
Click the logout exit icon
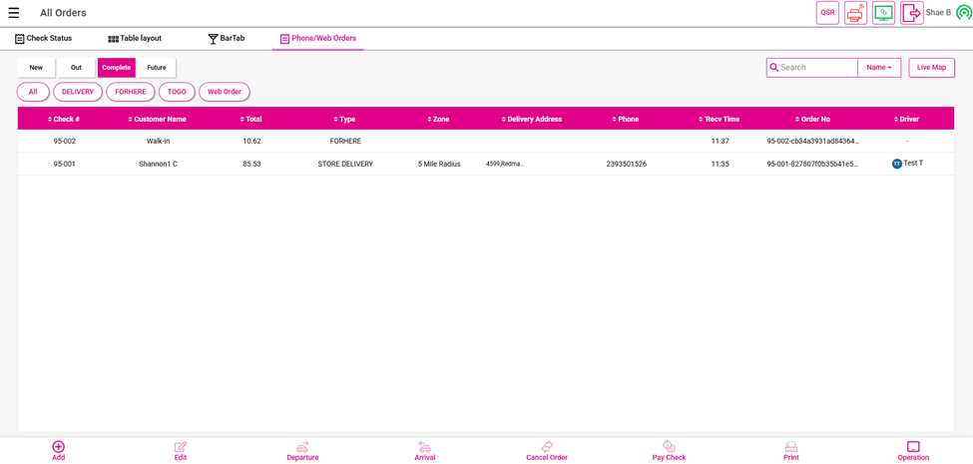[911, 13]
